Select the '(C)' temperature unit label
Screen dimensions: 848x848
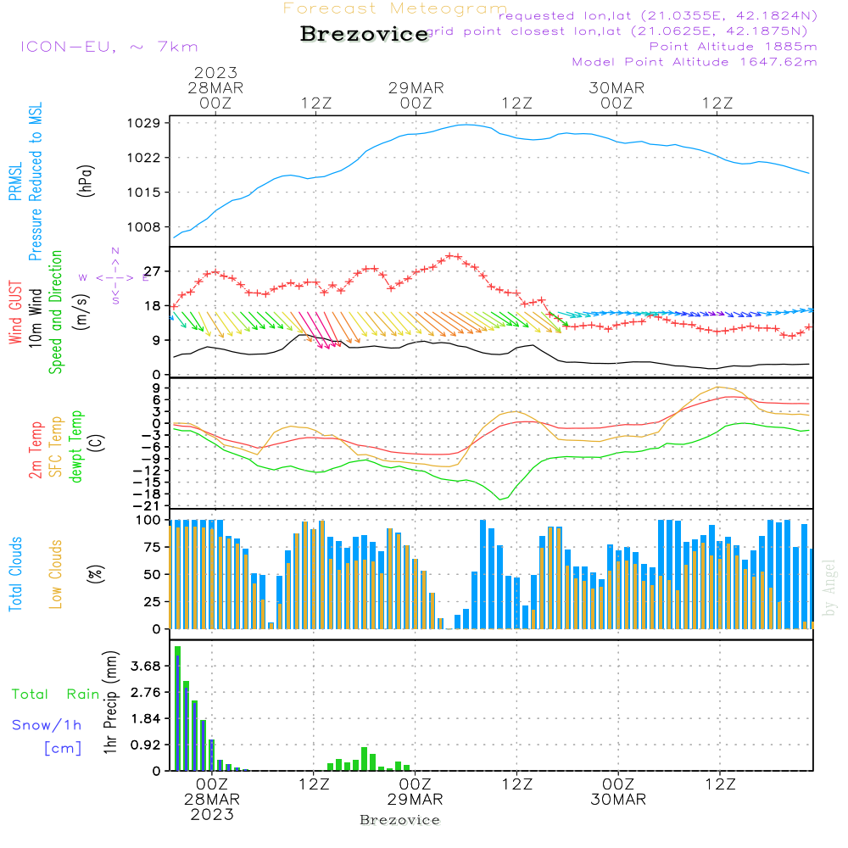[97, 443]
